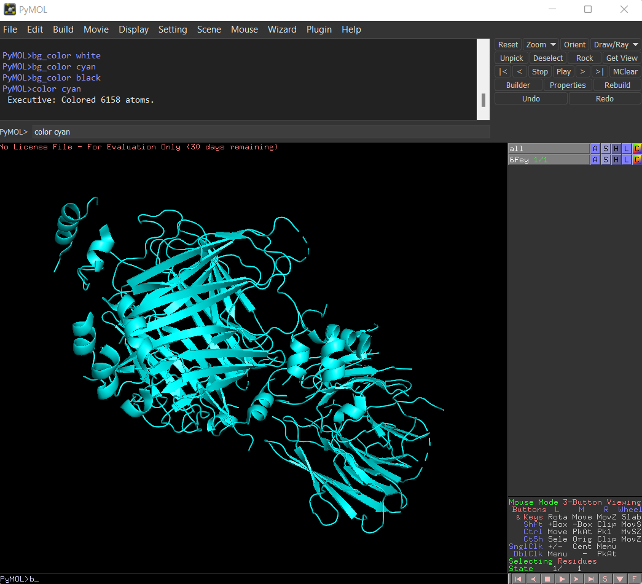
Task: Open the Show menu for the all entry
Action: (x=605, y=148)
